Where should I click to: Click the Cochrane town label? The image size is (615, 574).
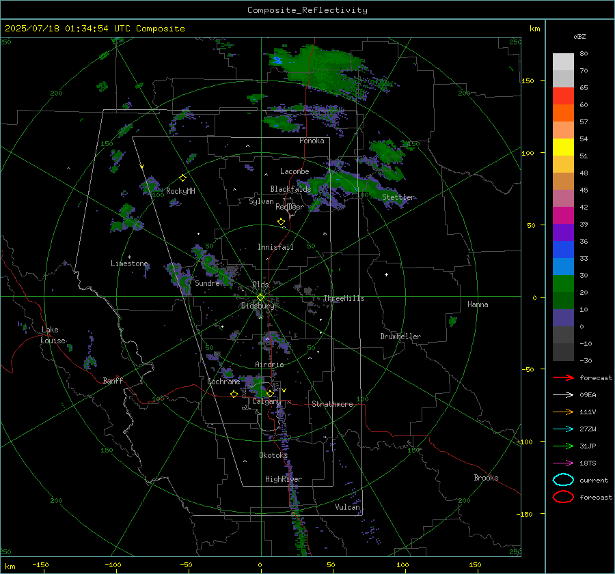coord(223,382)
